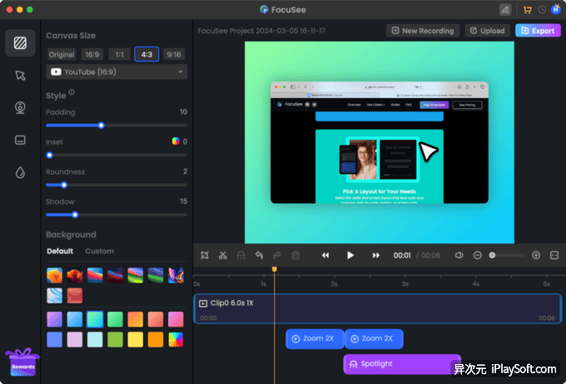Play the video preview
The height and width of the screenshot is (384, 566).
point(350,255)
